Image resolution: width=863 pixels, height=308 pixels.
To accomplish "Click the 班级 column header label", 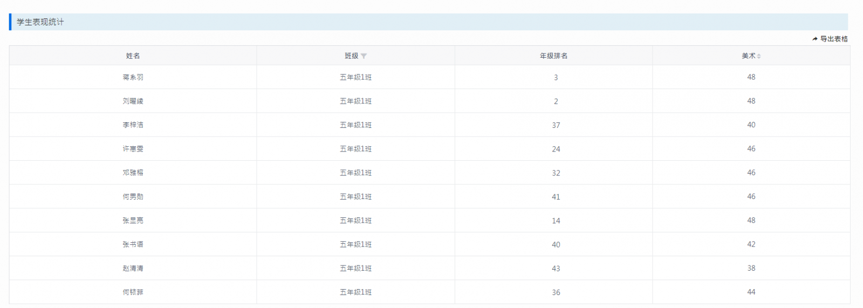I will (351, 56).
